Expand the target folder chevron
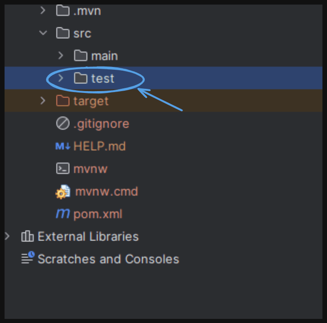Viewport: 327px width, 323px height. pyautogui.click(x=43, y=101)
